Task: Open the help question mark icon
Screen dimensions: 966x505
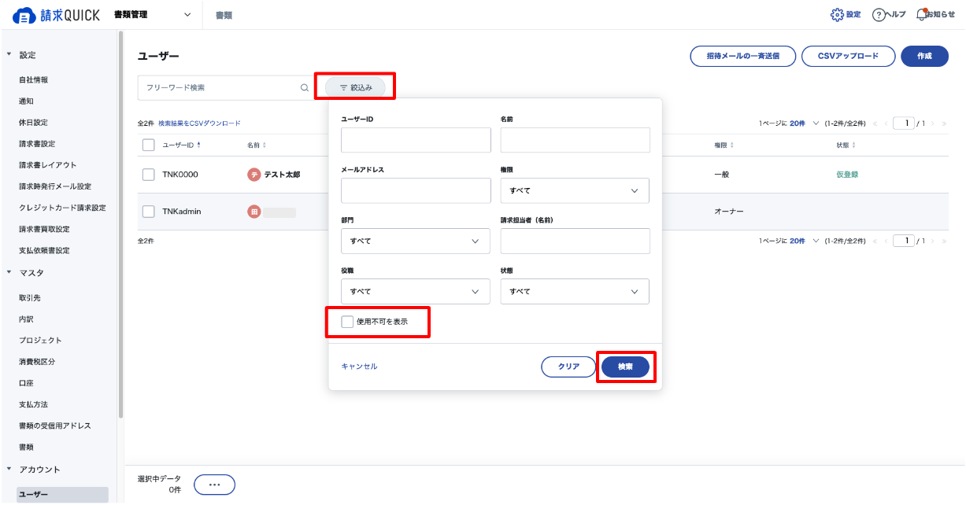Action: pyautogui.click(x=879, y=15)
